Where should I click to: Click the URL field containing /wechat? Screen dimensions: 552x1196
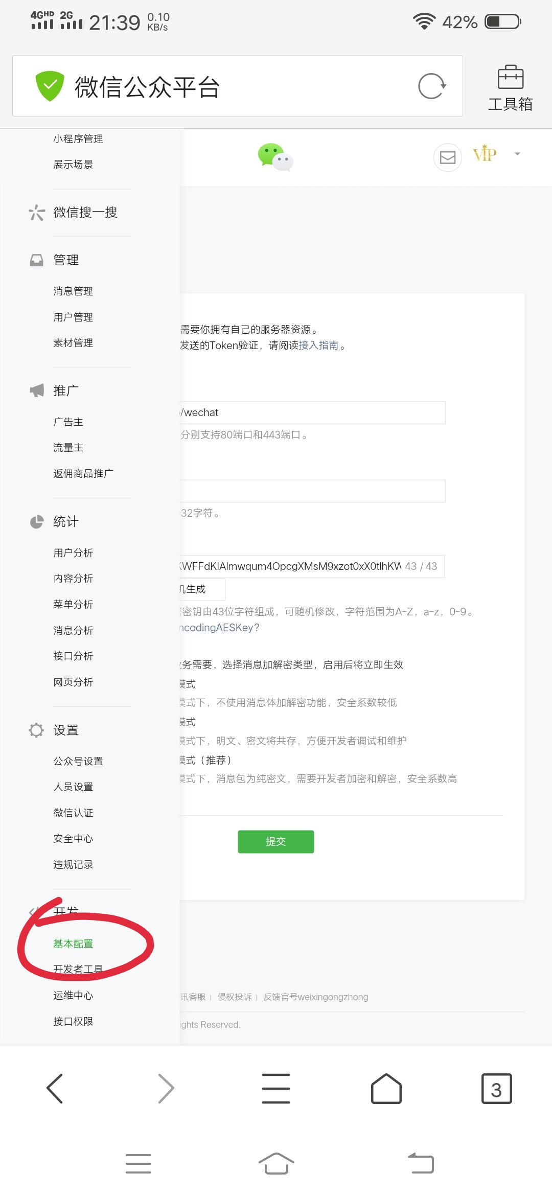(x=312, y=412)
